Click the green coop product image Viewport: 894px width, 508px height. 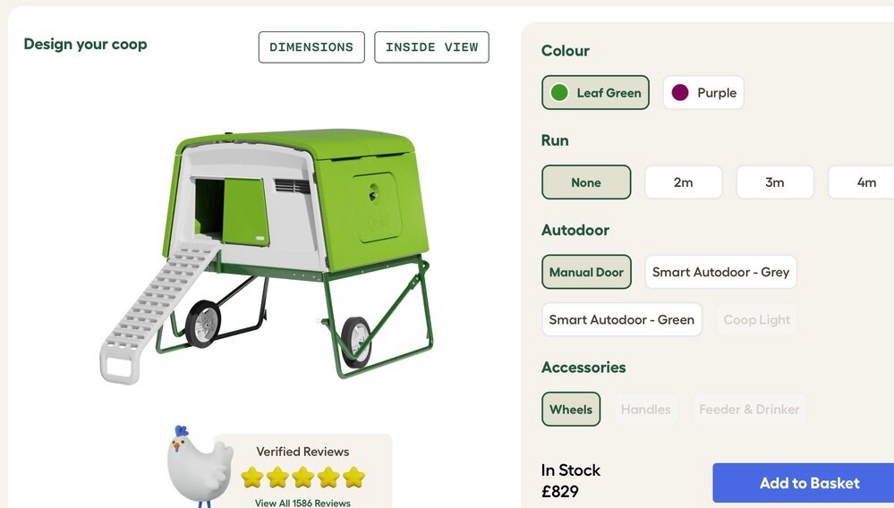tap(267, 257)
